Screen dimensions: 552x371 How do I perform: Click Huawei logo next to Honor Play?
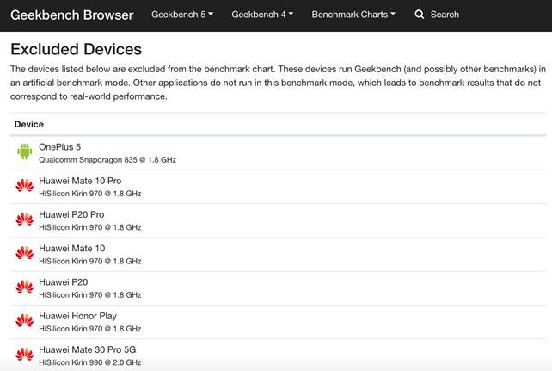tap(24, 320)
